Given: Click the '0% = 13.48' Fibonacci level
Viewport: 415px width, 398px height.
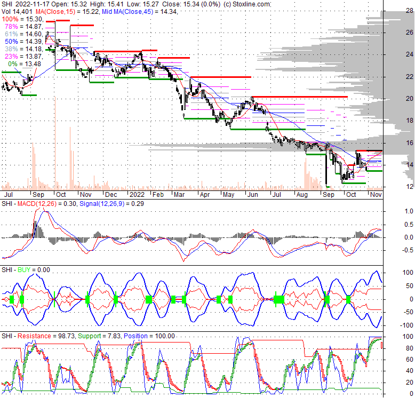Looking at the screenshot, I should (x=25, y=64).
